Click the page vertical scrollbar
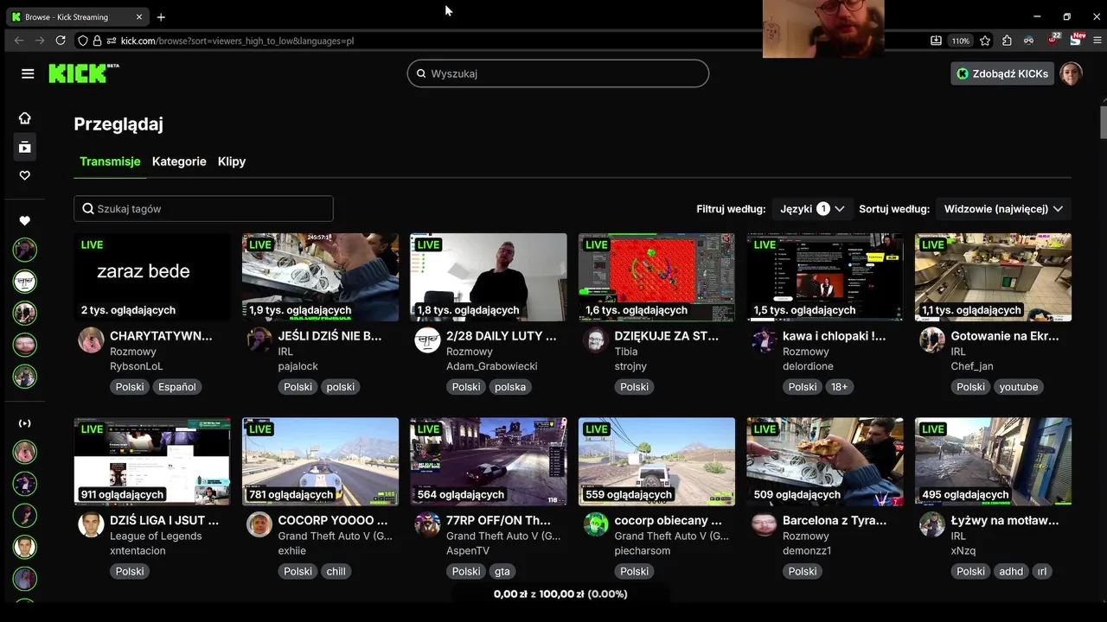The width and height of the screenshot is (1107, 622). pos(1104,121)
